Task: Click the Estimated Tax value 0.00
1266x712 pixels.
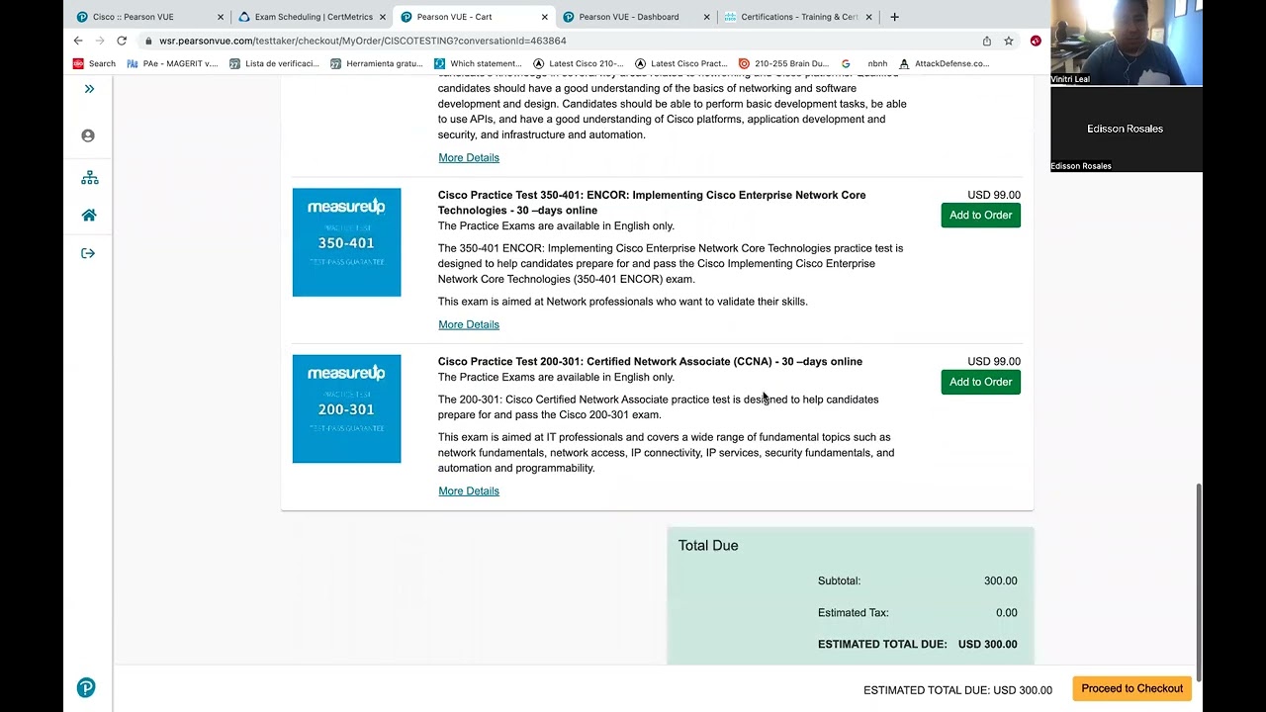Action: 1006,612
